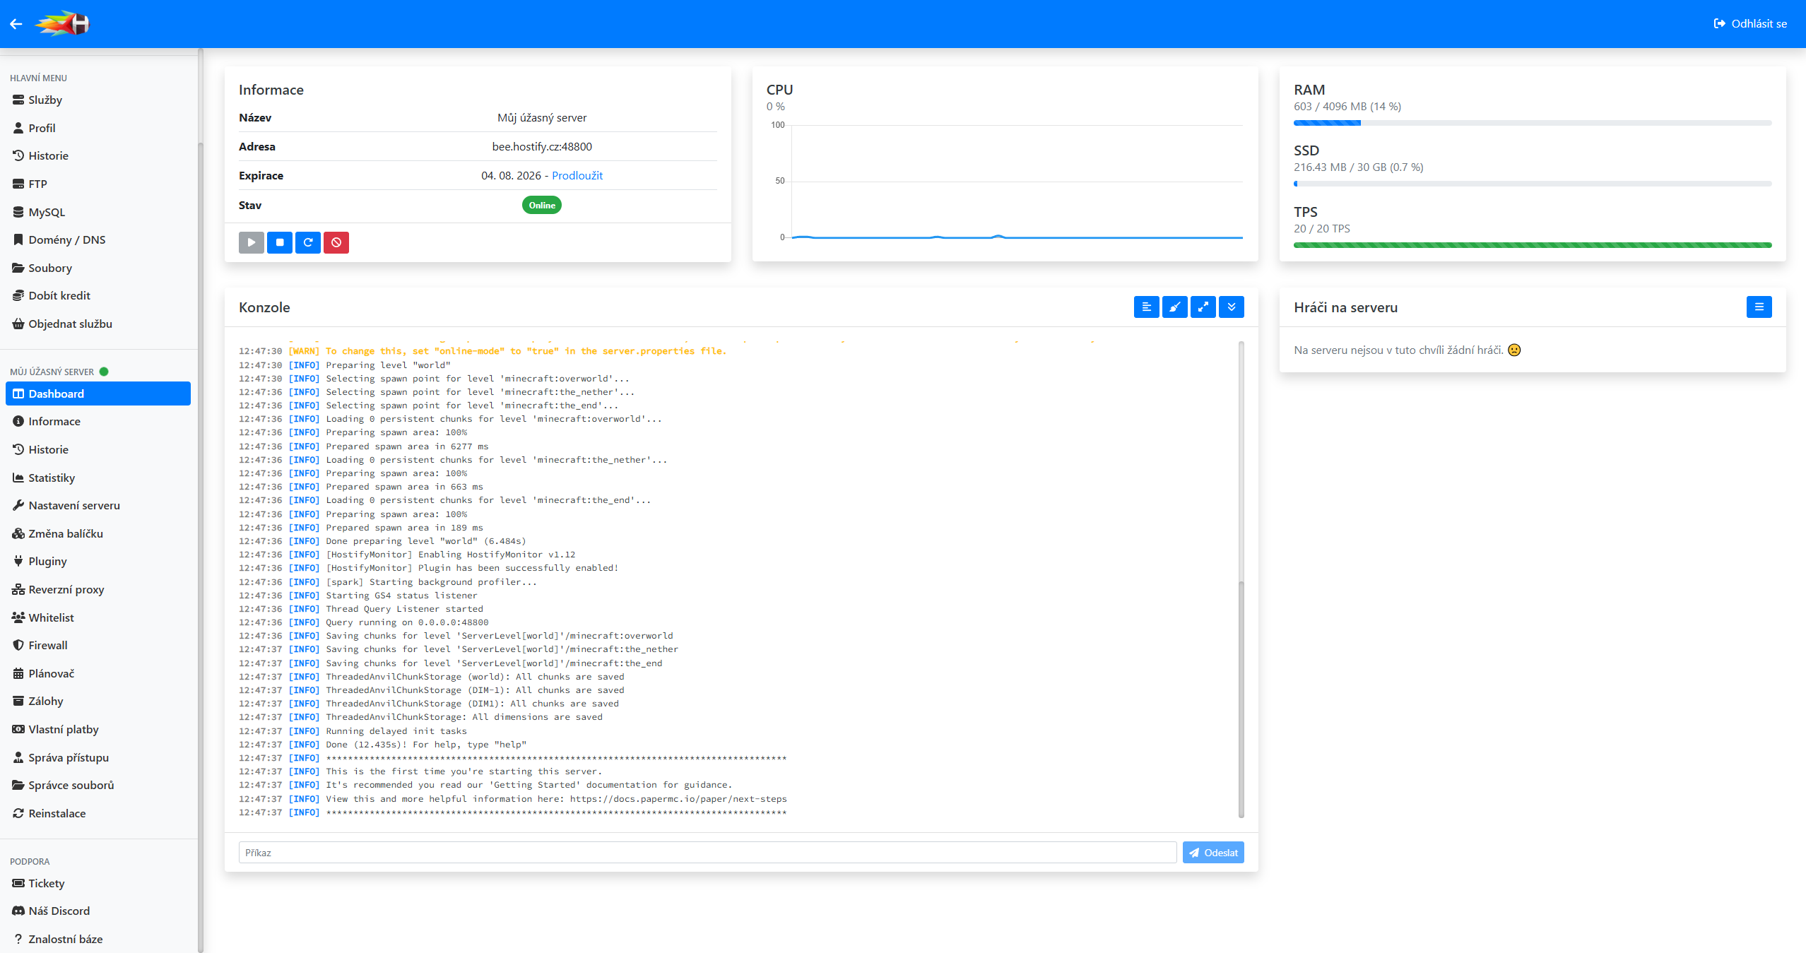Kill the server with the red ban icon

click(336, 242)
